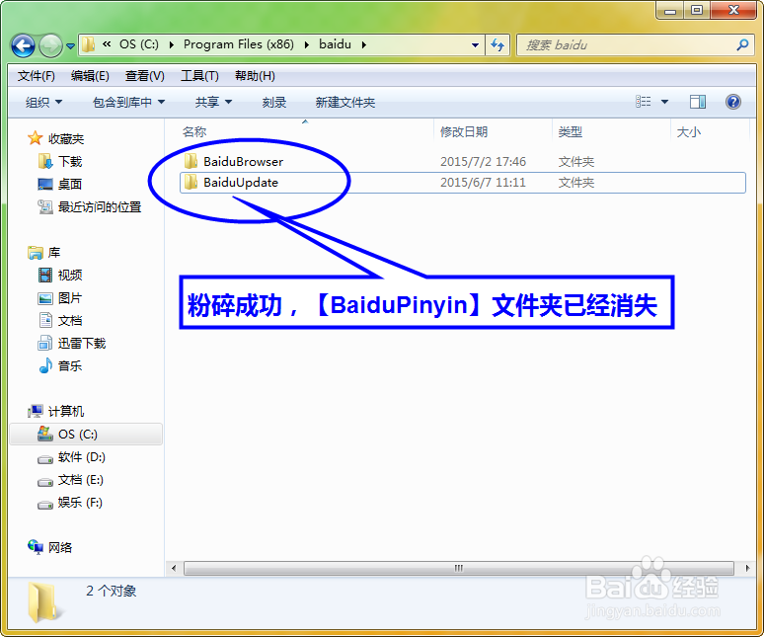764x637 pixels.
Task: Click the BaiduBrowser folder name
Action: click(243, 162)
